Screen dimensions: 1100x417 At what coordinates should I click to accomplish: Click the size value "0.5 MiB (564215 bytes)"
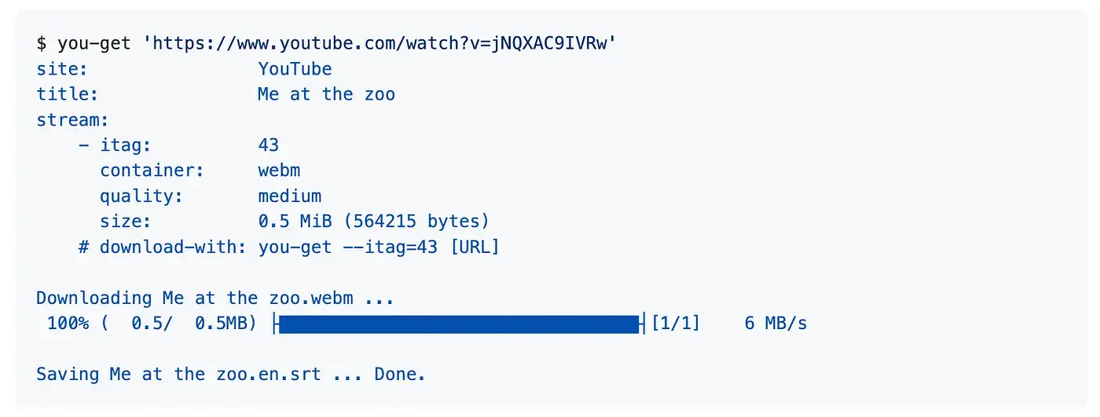[373, 221]
